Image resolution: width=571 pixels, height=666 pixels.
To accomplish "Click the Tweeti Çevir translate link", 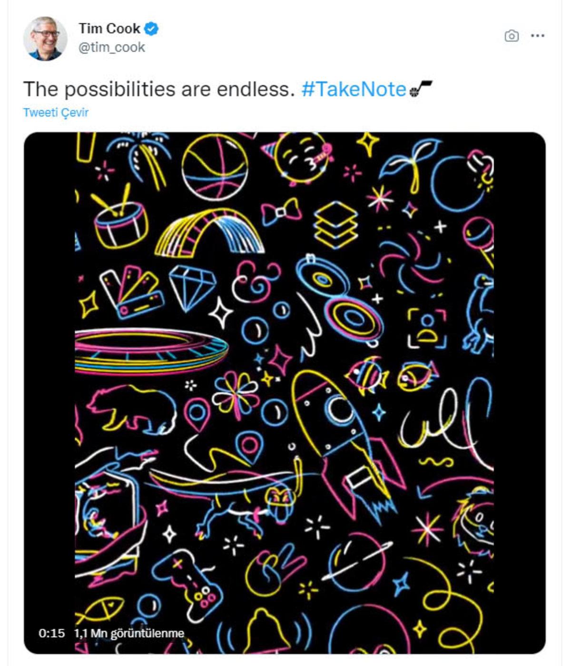I will click(x=56, y=112).
